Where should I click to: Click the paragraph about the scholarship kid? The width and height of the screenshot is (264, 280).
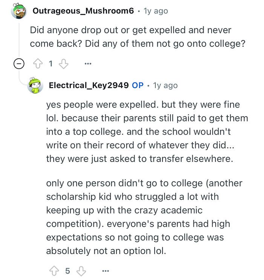[144, 217]
